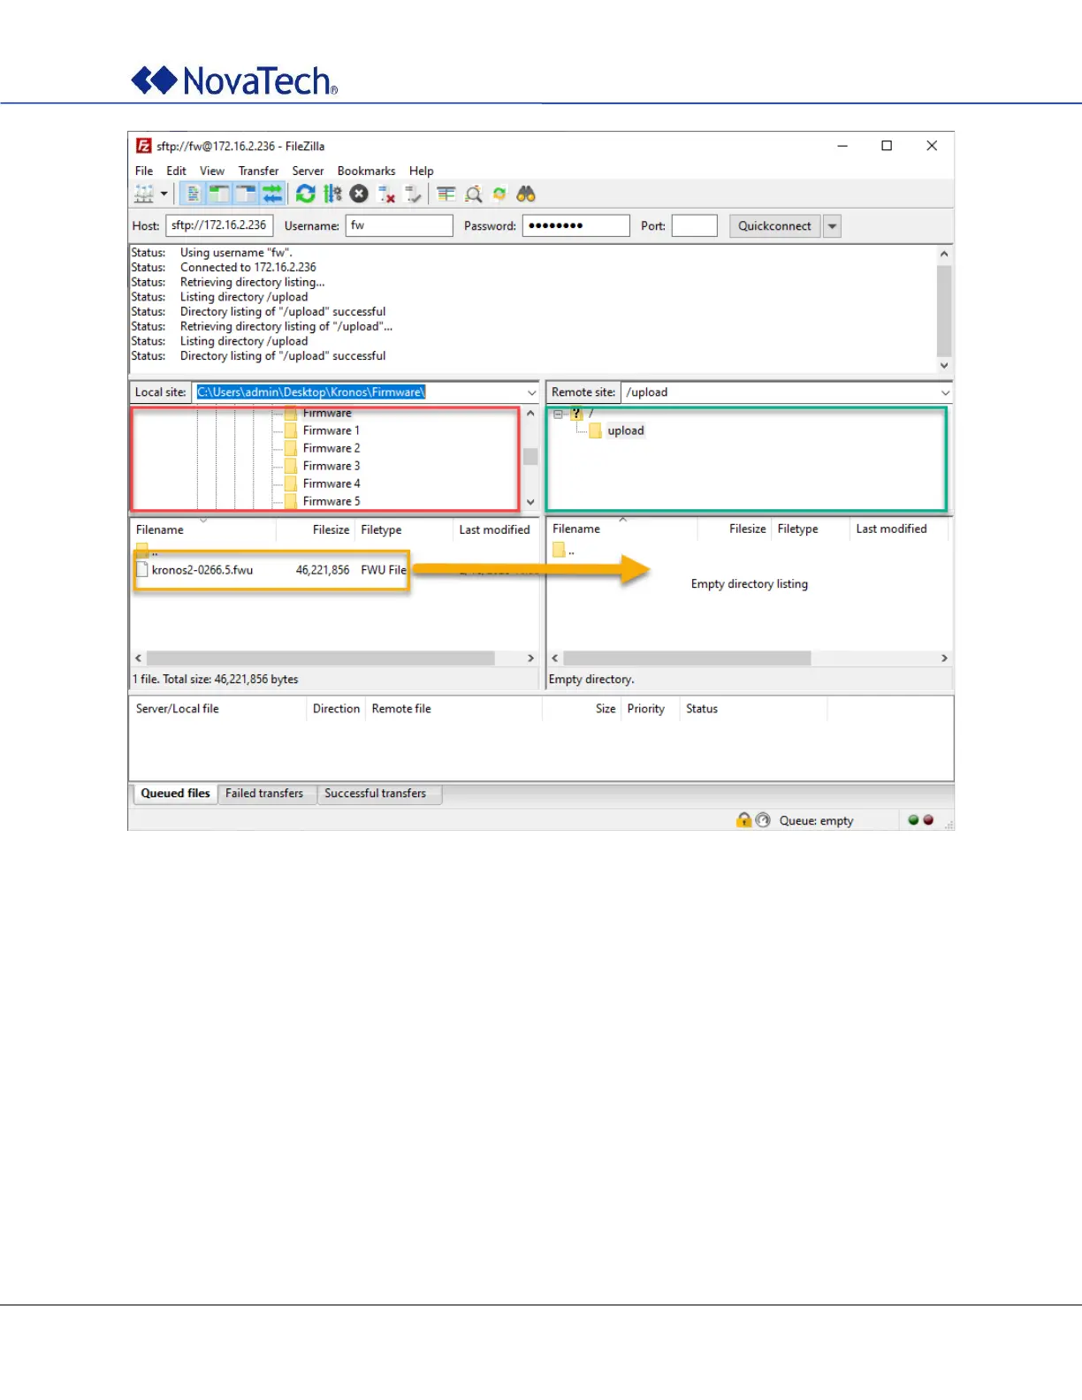This screenshot has width=1082, height=1400.
Task: Open the View menu
Action: point(212,171)
